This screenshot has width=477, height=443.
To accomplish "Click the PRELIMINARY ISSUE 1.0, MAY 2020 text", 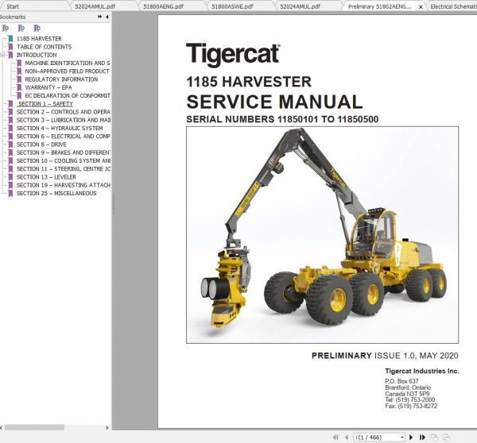I will click(385, 356).
